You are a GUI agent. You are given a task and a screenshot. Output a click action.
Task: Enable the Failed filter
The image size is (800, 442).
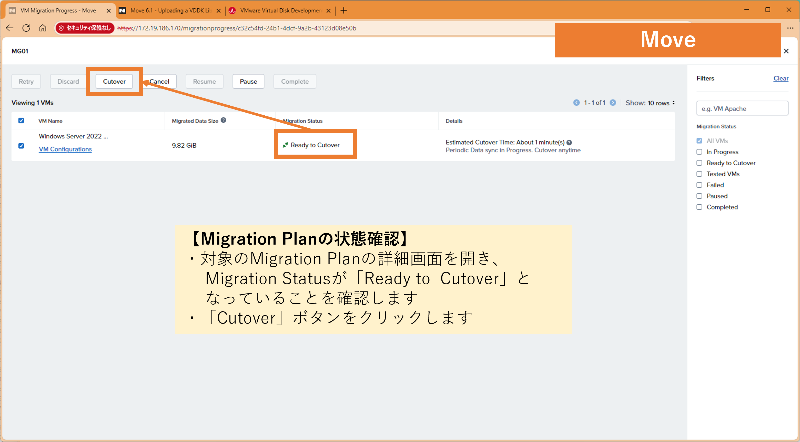pyautogui.click(x=699, y=185)
